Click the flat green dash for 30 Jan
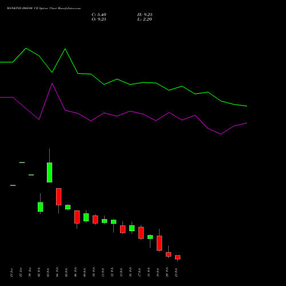Viewport: 286px width, 286px height. click(31, 175)
